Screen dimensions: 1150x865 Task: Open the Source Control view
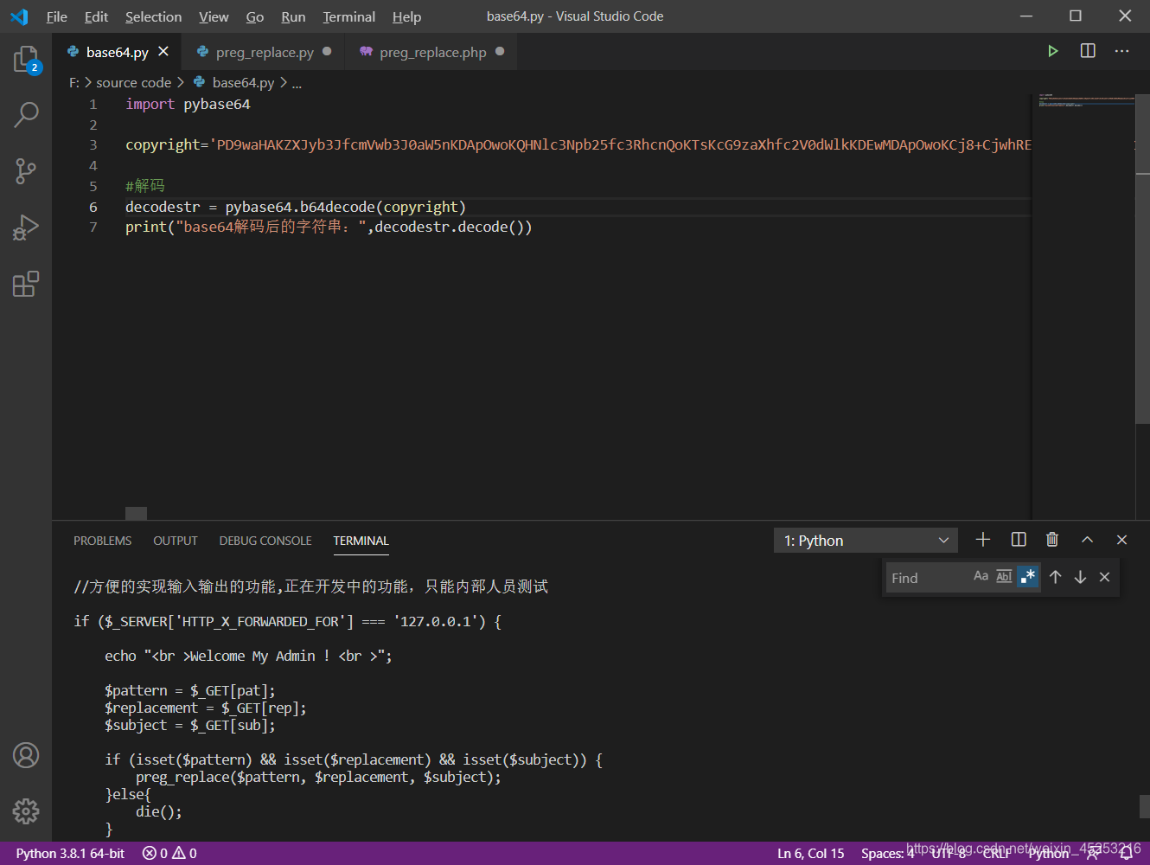pos(26,170)
